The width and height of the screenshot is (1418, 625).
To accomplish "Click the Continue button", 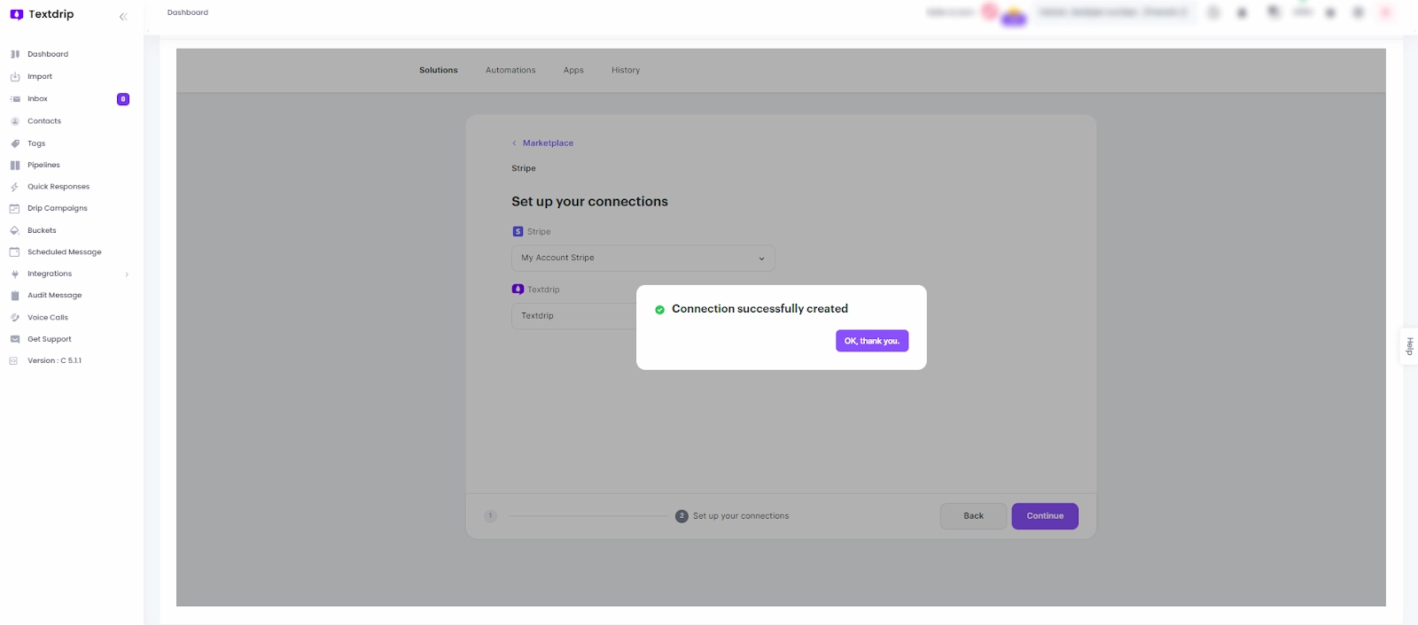I will tap(1045, 516).
